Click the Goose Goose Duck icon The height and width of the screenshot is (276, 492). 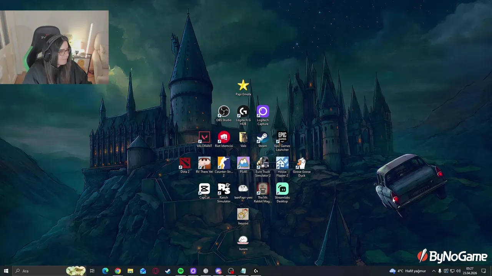(302, 167)
